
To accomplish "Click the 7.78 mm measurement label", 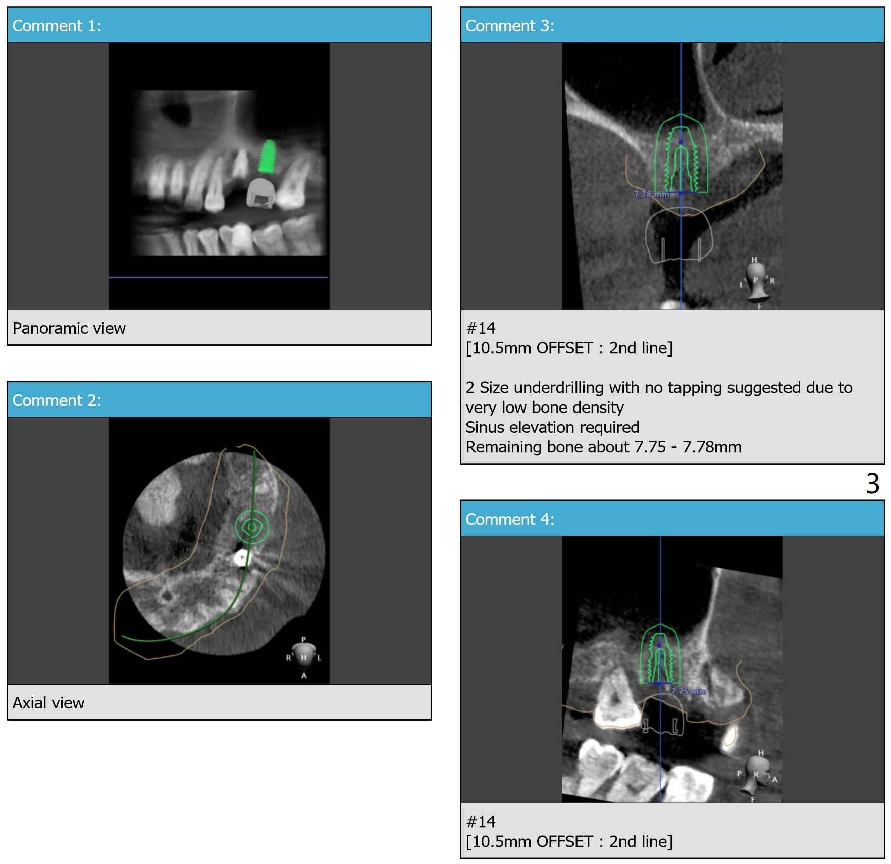I will (651, 194).
